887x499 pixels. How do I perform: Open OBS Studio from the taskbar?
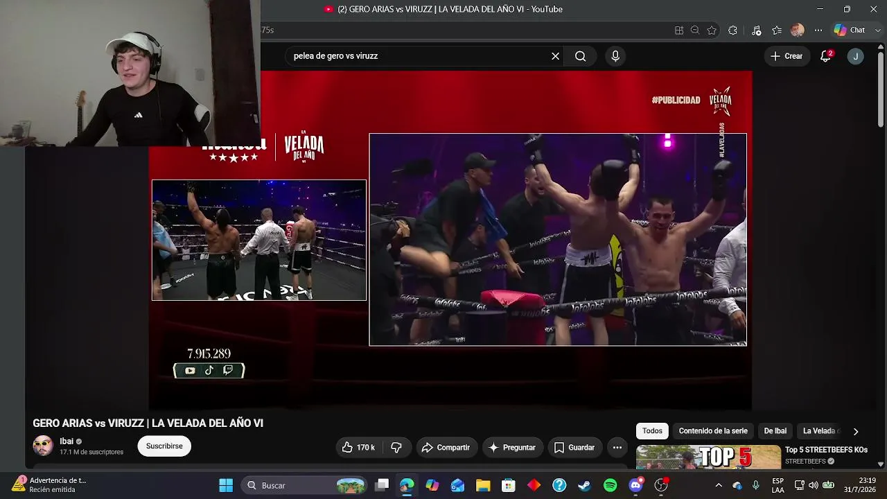coord(661,485)
